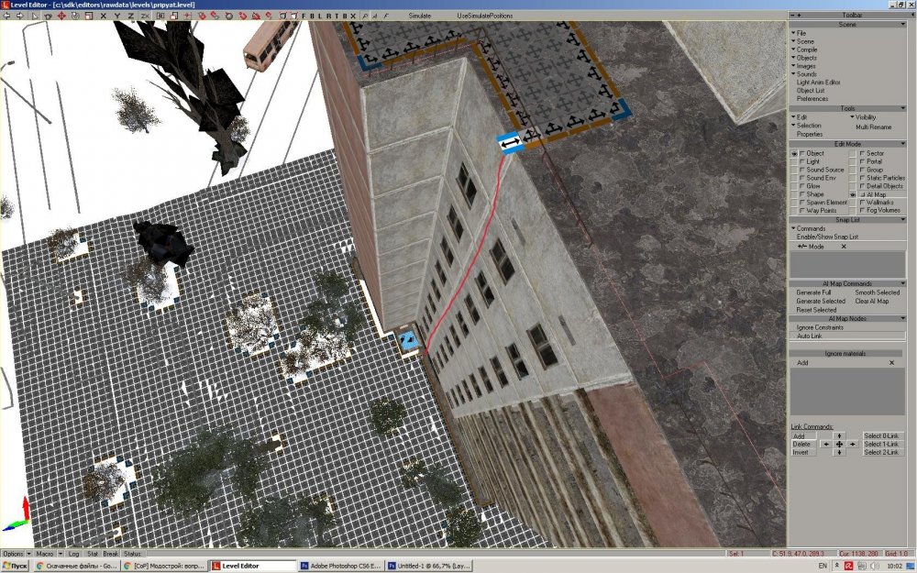Toggle the X axis constraint

(x=103, y=16)
